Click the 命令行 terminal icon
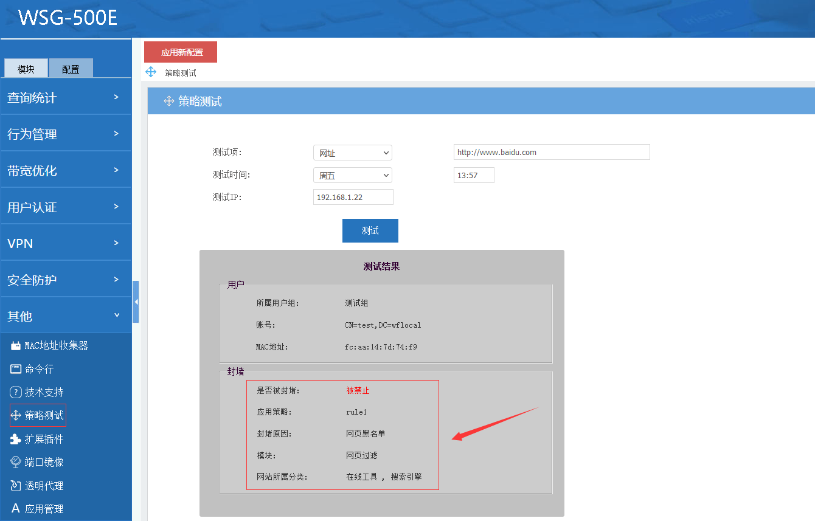The image size is (815, 521). pos(16,369)
